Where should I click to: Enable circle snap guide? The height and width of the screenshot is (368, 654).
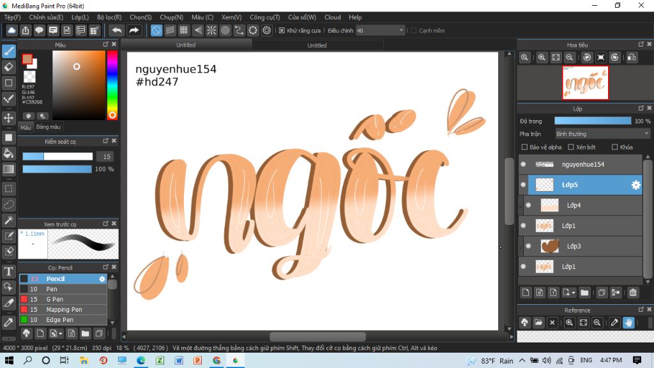pos(225,31)
